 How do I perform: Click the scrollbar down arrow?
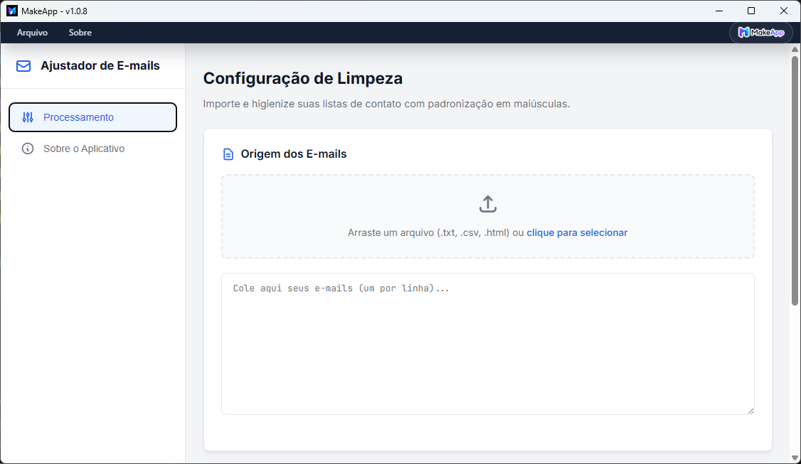tap(795, 458)
